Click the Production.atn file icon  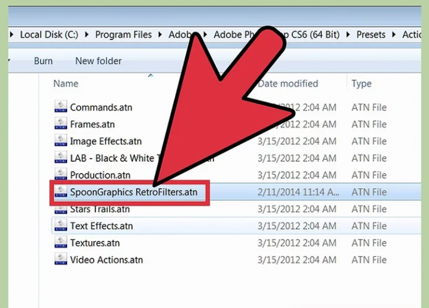coord(60,175)
